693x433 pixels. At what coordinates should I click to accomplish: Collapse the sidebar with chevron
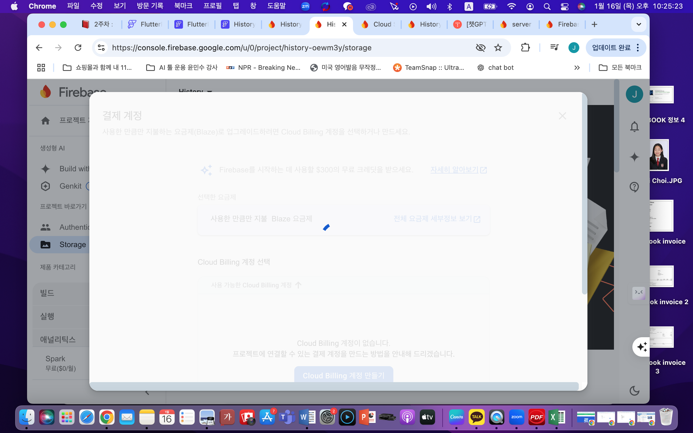coord(147,392)
